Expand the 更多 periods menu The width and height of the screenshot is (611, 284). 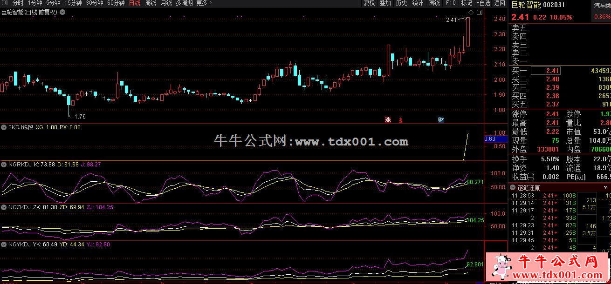pos(204,3)
